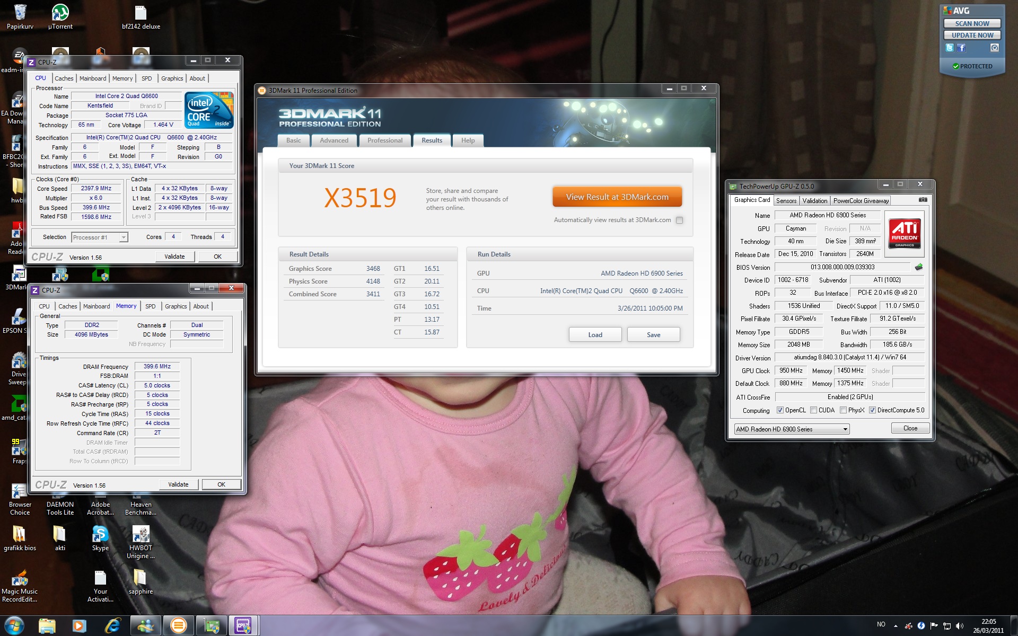The image size is (1018, 636).
Task: Toggle the DirectCompute 5.0 checkbox
Action: [x=872, y=410]
